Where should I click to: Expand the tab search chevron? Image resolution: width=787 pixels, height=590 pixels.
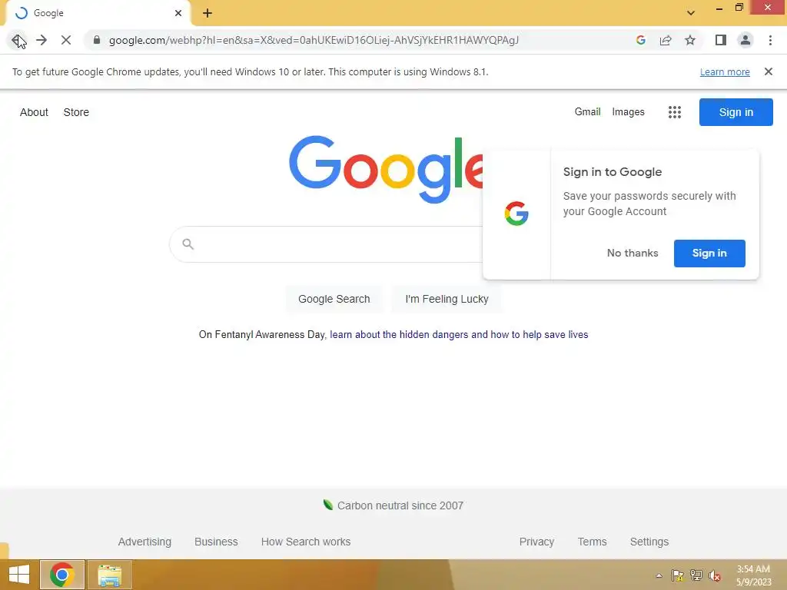click(691, 13)
